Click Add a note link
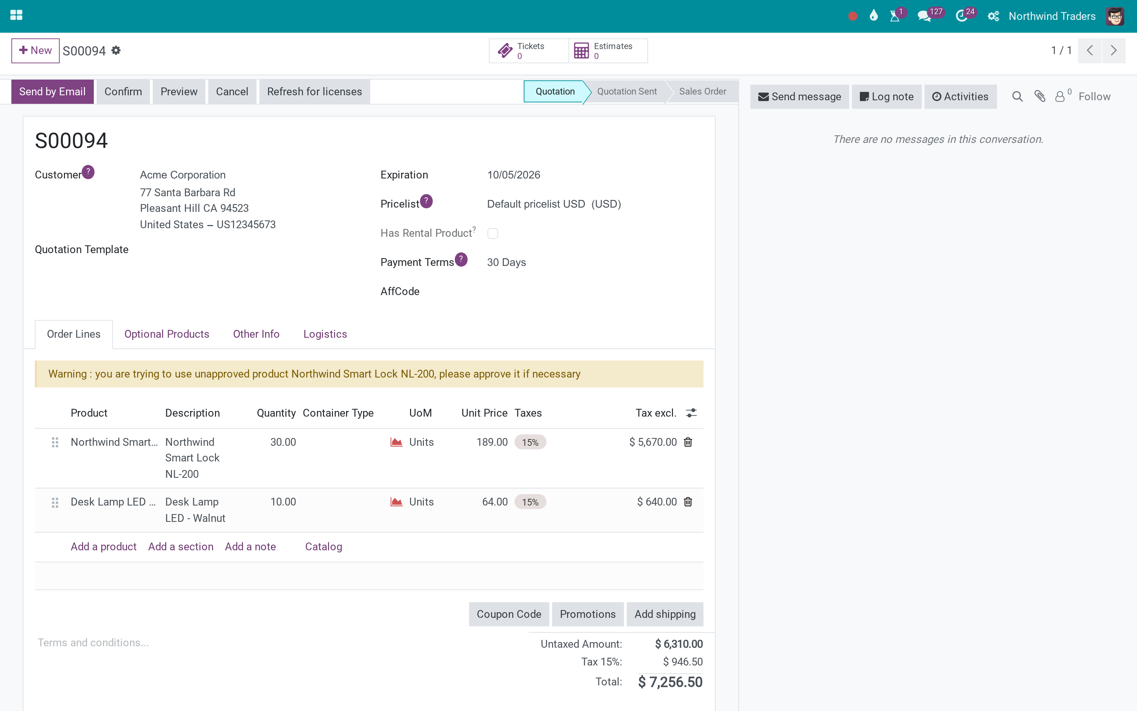Image resolution: width=1137 pixels, height=711 pixels. [x=250, y=546]
